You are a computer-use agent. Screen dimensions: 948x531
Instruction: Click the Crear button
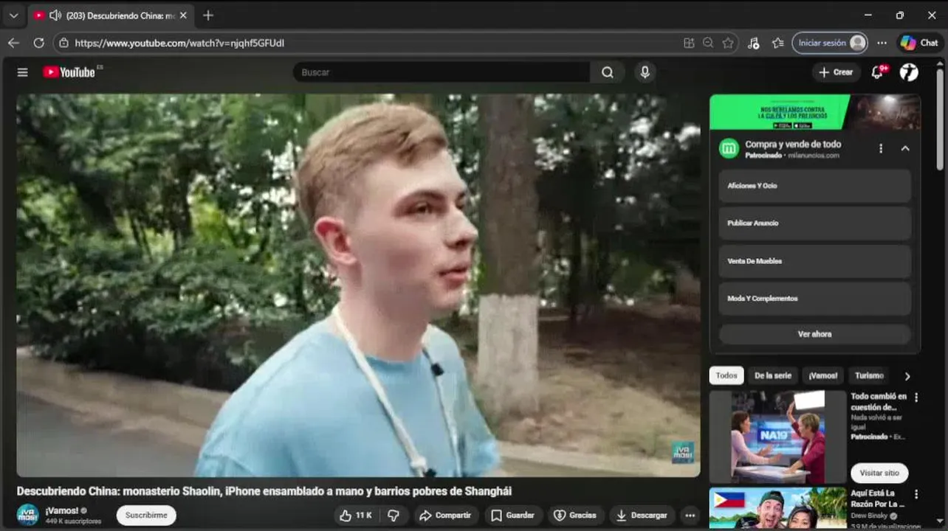(836, 72)
